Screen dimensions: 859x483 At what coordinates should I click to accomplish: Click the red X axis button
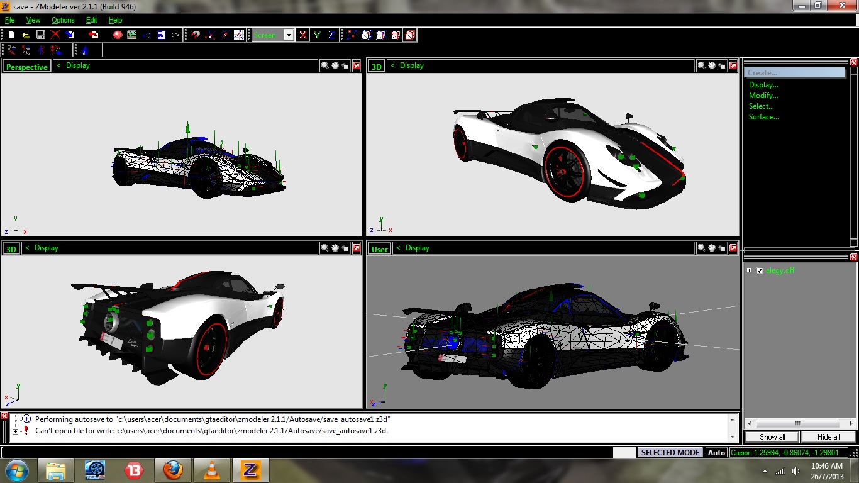(302, 35)
